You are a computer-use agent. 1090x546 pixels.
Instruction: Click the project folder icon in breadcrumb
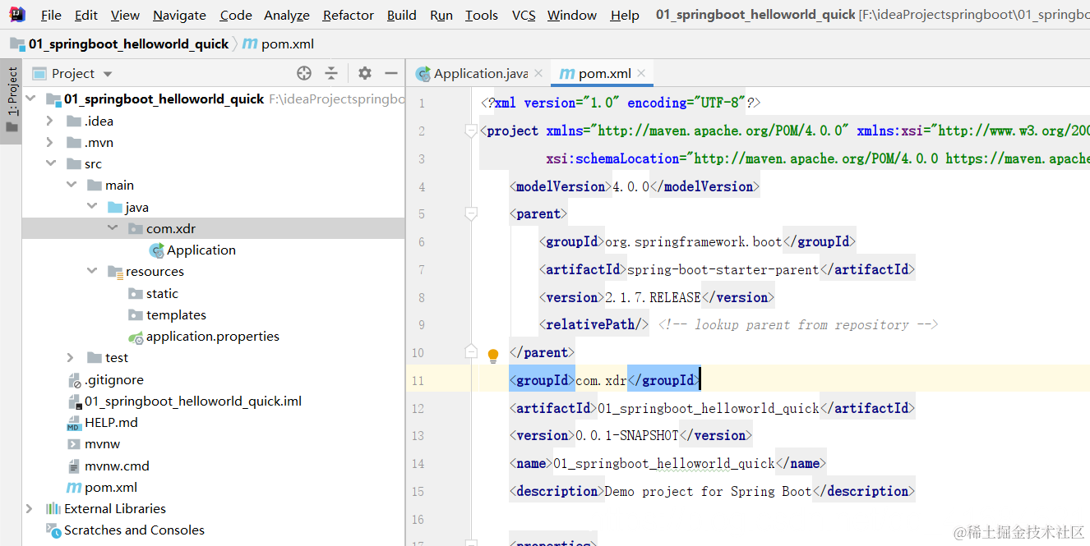tap(17, 44)
